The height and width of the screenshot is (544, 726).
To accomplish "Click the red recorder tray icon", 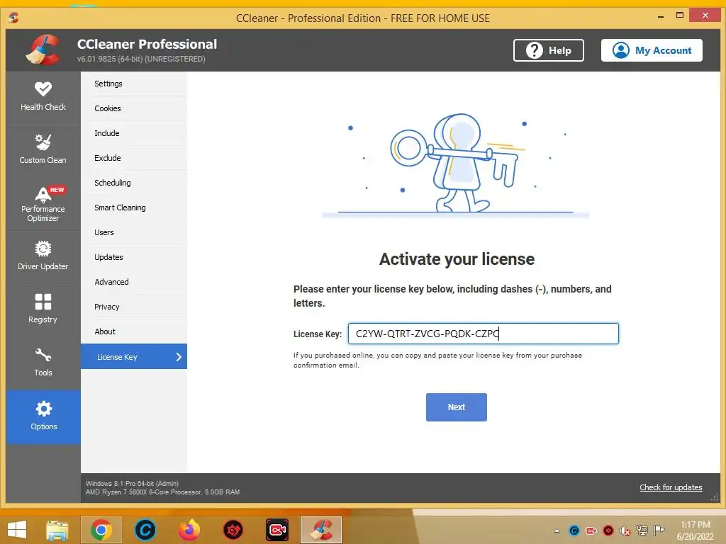I will coord(591,531).
